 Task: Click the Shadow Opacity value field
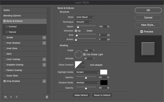(103, 88)
